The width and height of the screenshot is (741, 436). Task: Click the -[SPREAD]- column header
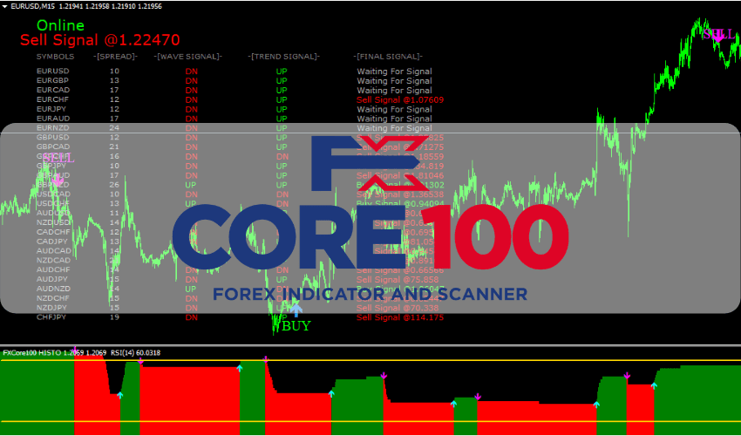115,57
